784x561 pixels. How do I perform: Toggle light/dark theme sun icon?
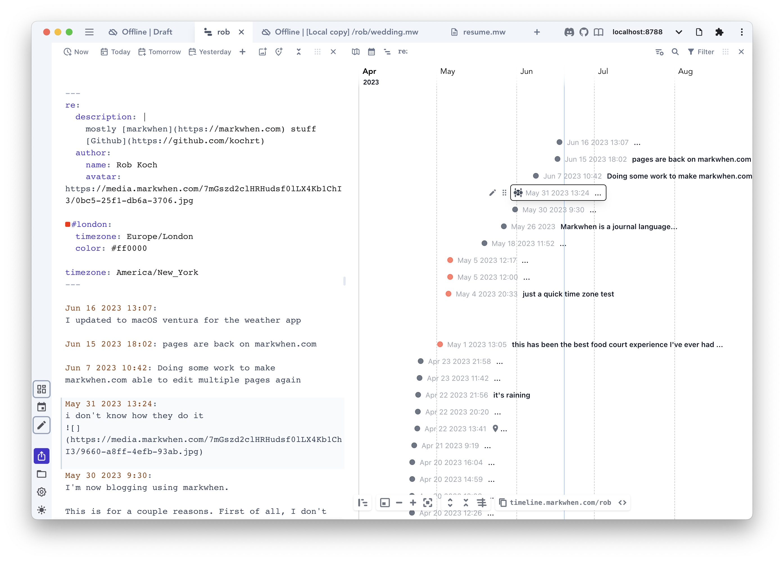pyautogui.click(x=42, y=510)
